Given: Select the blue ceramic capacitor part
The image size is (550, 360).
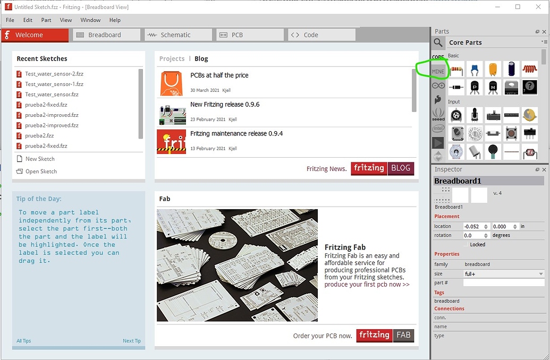Looking at the screenshot, I should point(475,69).
